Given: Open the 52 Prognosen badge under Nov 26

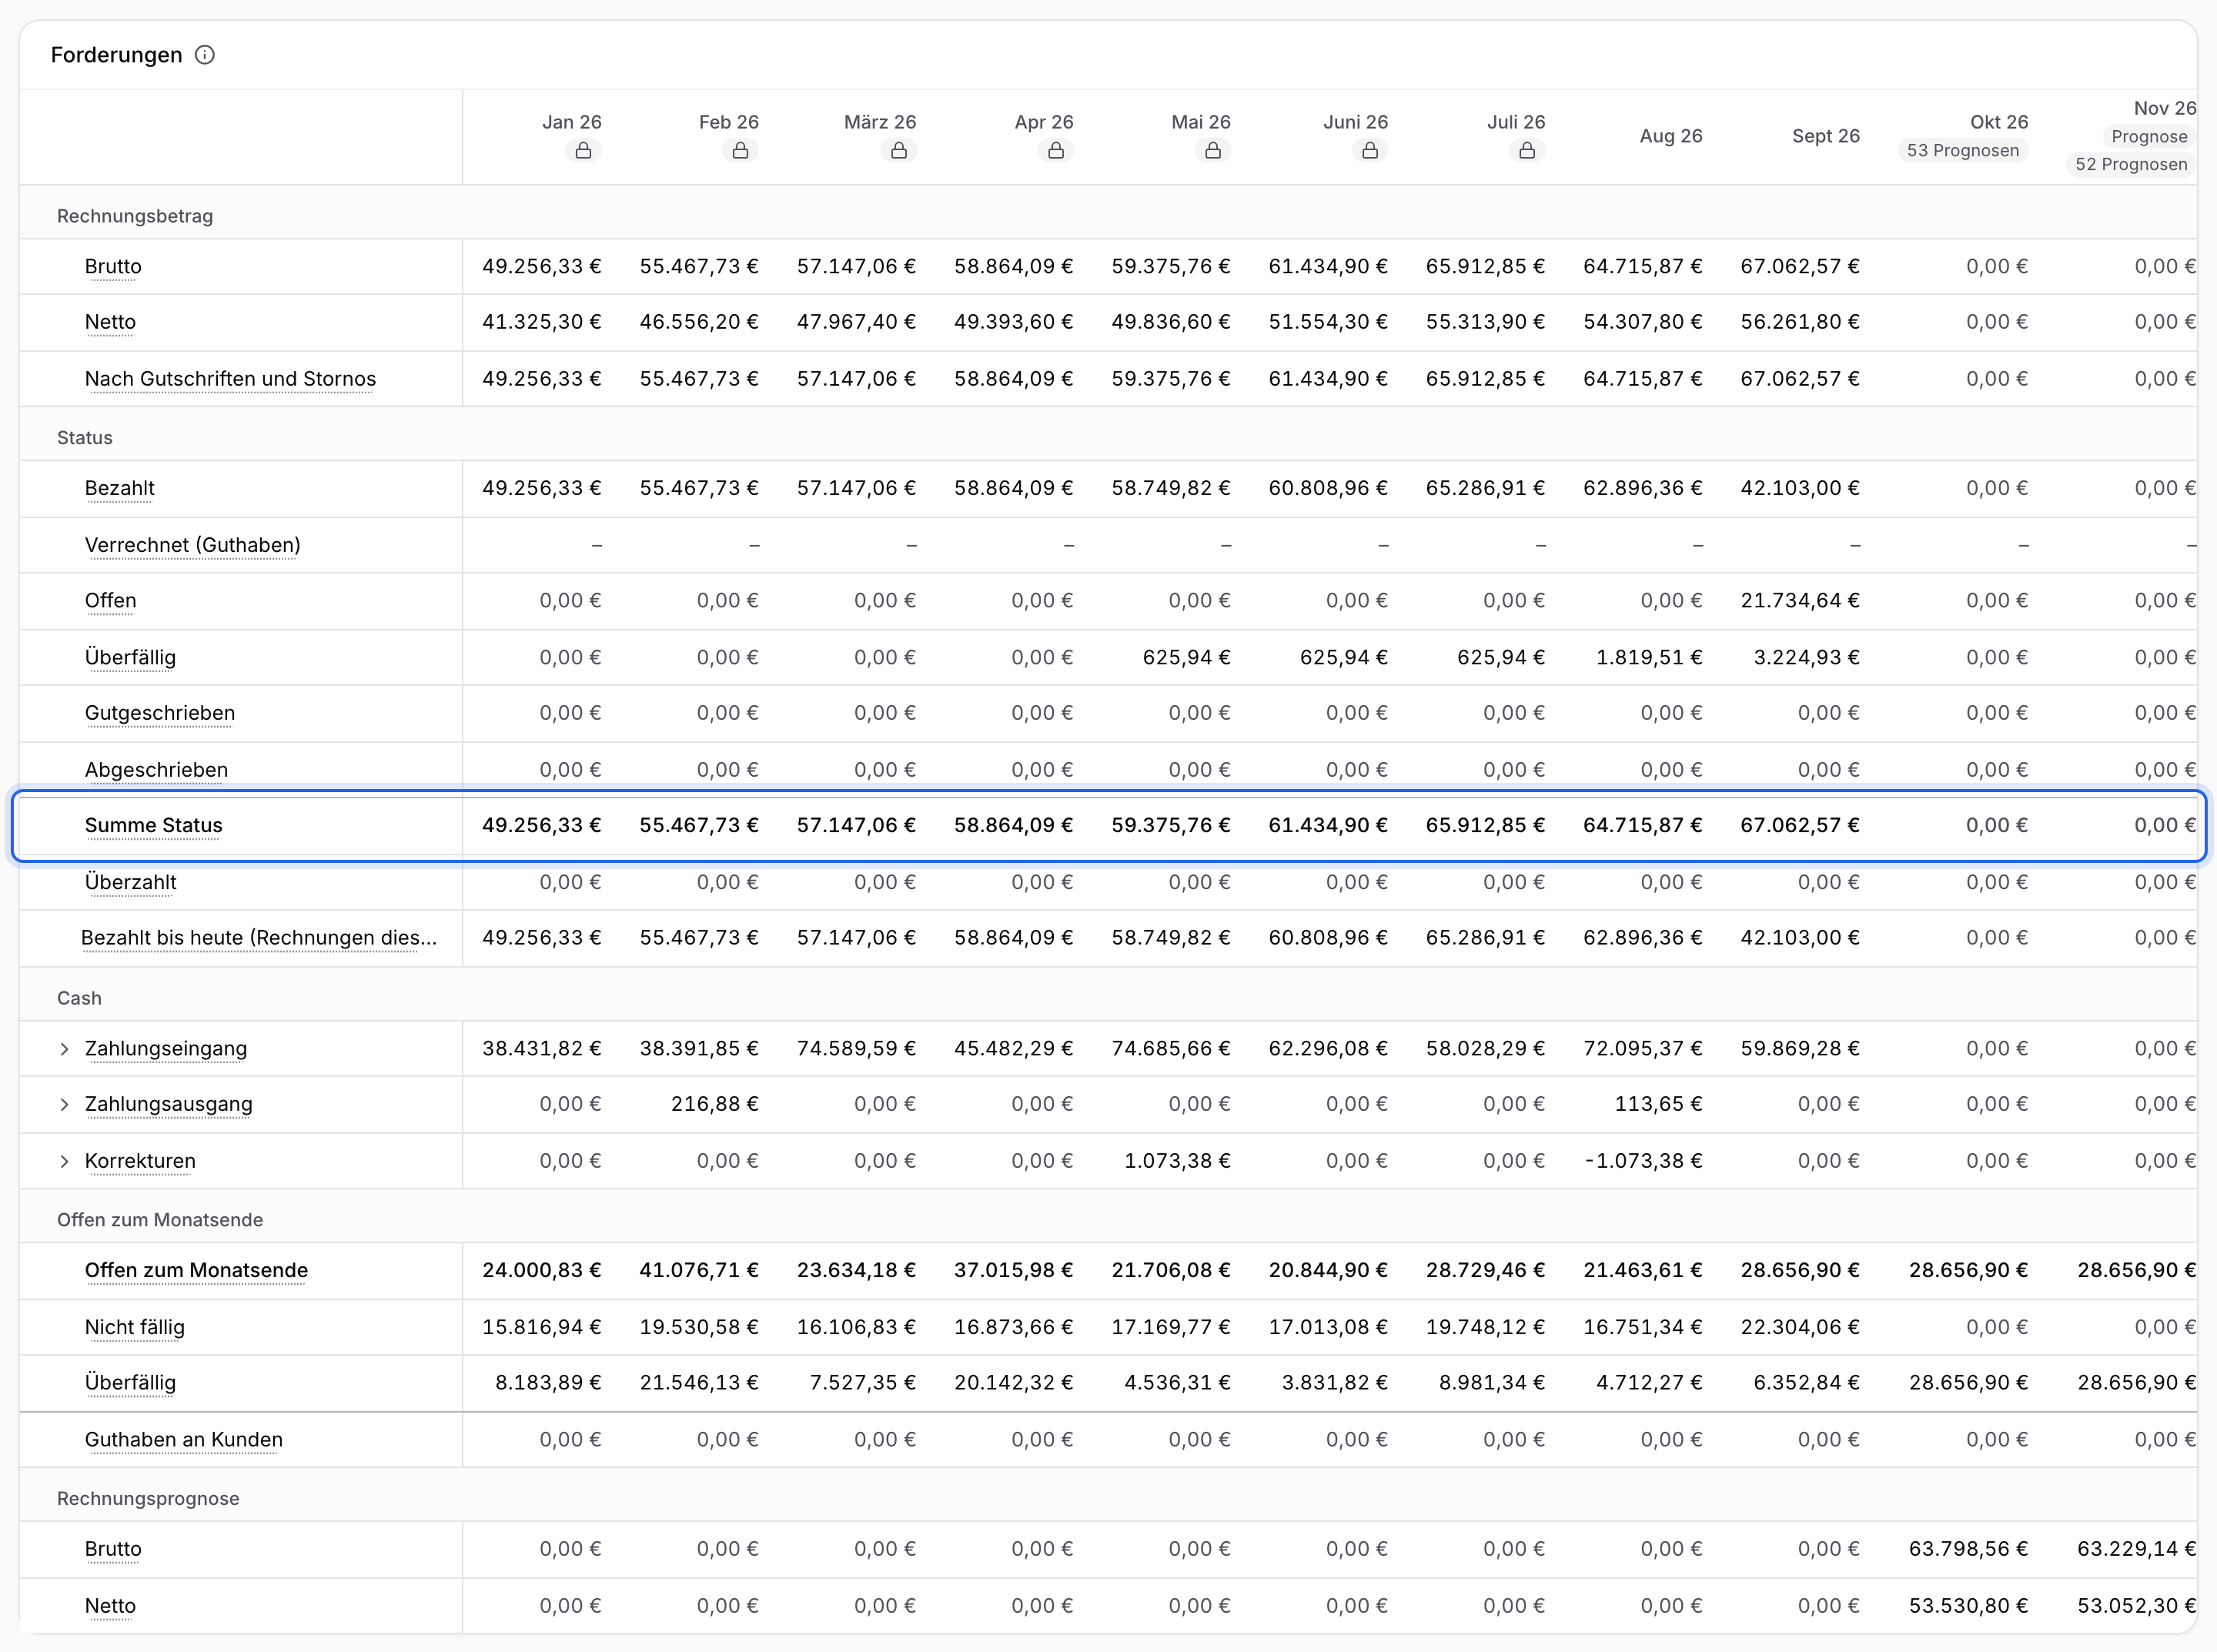Looking at the screenshot, I should 2131,165.
